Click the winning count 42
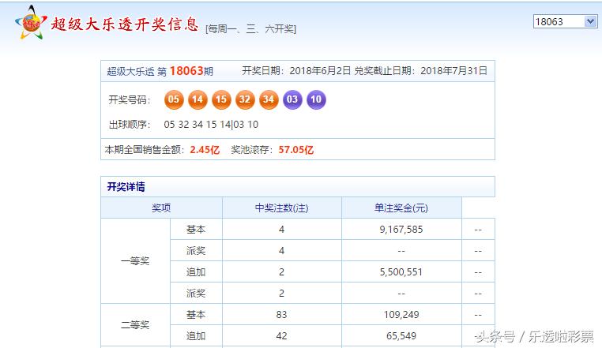This screenshot has width=602, height=348. click(281, 335)
